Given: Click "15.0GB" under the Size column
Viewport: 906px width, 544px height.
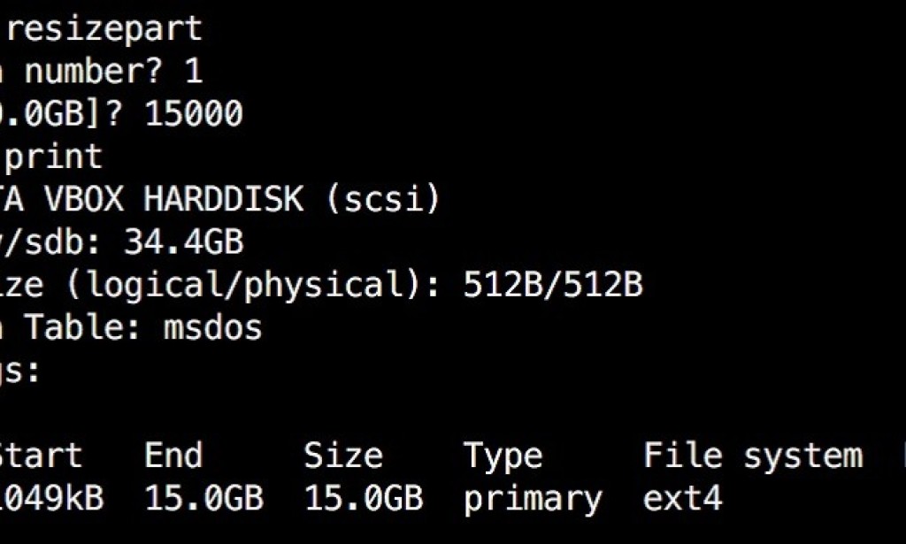Looking at the screenshot, I should tap(363, 499).
